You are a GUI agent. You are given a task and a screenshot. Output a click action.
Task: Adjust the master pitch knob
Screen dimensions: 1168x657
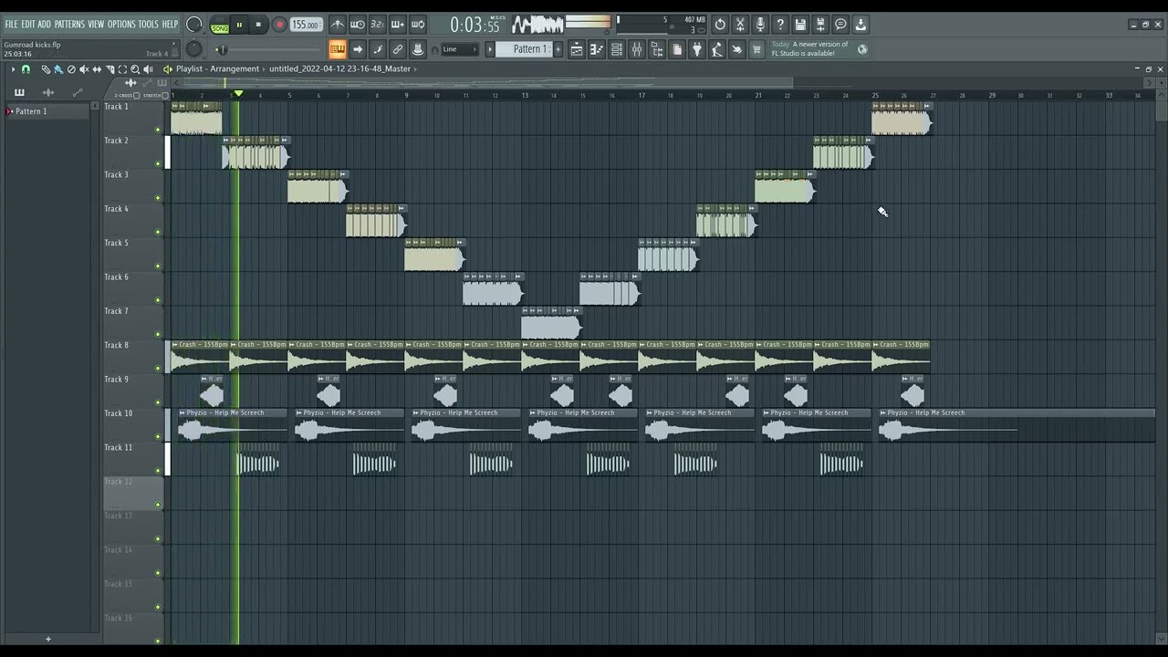click(x=194, y=49)
